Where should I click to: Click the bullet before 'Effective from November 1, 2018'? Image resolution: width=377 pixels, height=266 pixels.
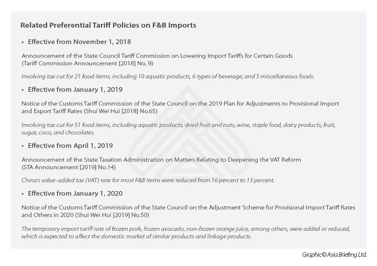(23, 42)
